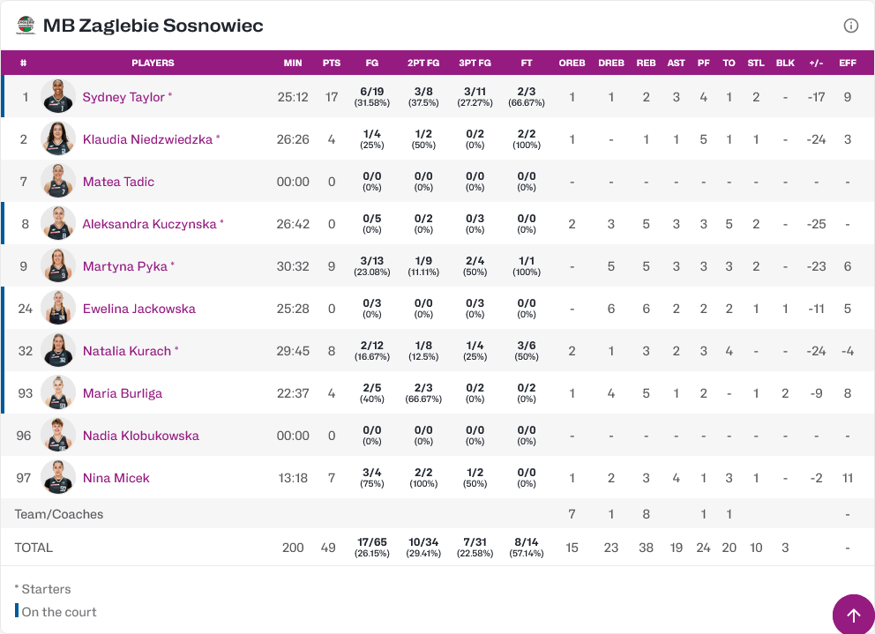Viewport: 875px width, 634px height.
Task: Open Sydney Taylor's player photo
Action: pos(58,96)
